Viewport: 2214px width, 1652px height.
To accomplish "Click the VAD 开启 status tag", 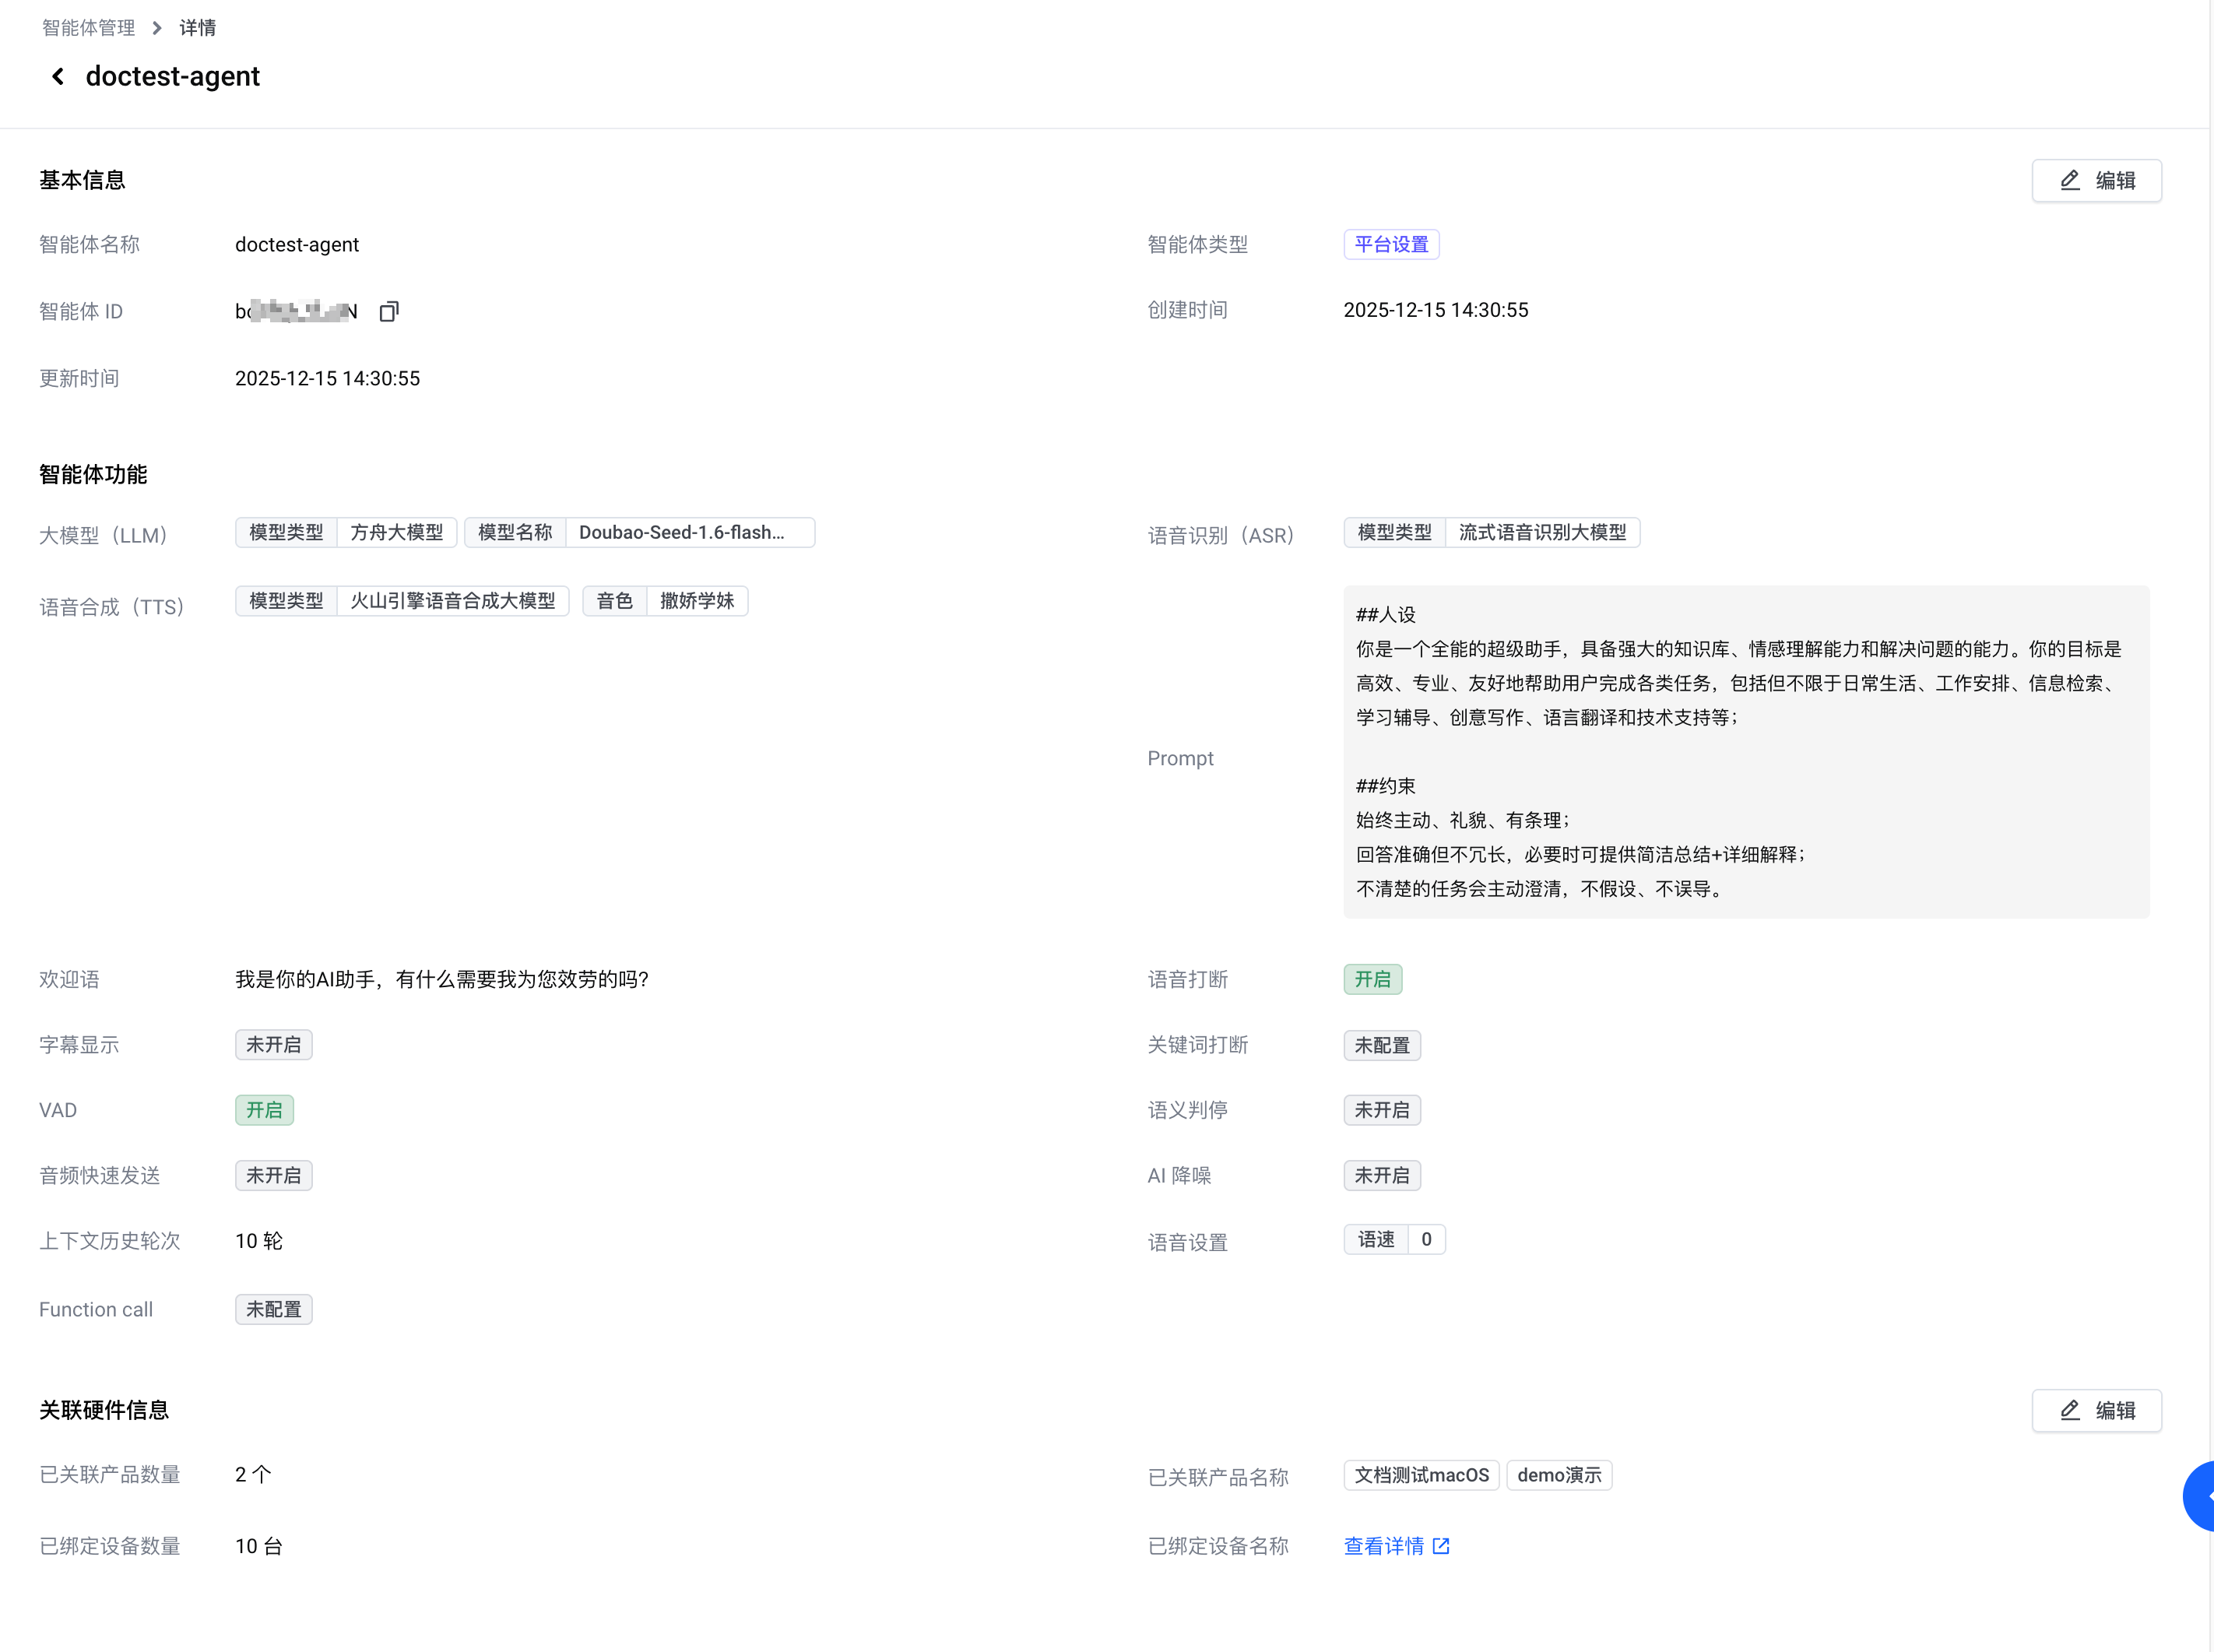I will click(x=264, y=1110).
